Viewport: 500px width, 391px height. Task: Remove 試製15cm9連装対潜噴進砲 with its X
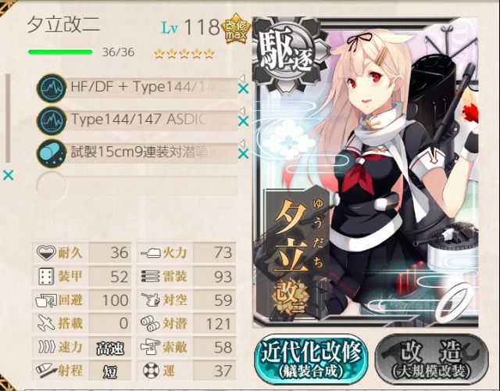pos(243,154)
